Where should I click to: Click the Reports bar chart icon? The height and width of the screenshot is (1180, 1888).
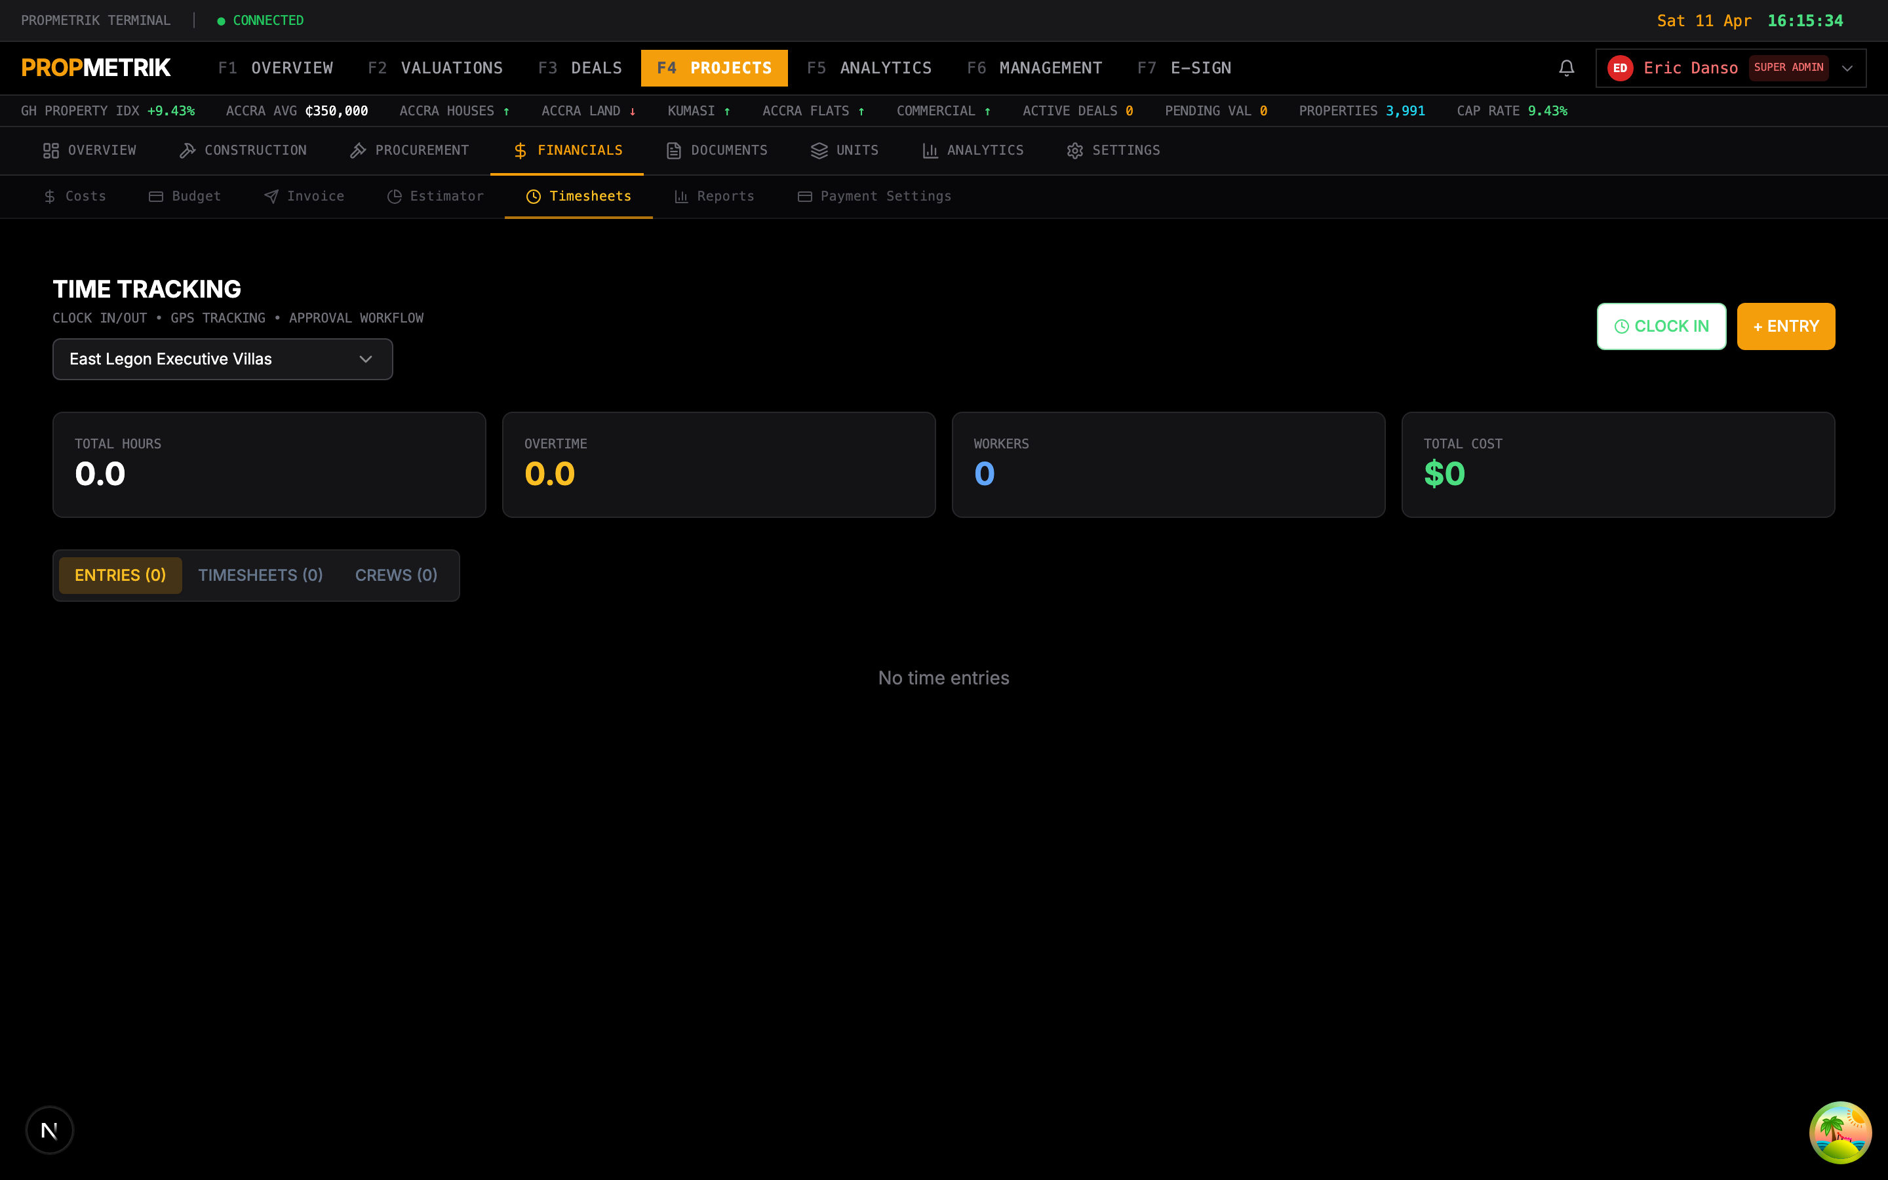pos(681,197)
